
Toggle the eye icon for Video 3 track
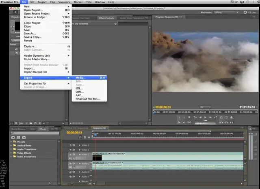pos(70,145)
